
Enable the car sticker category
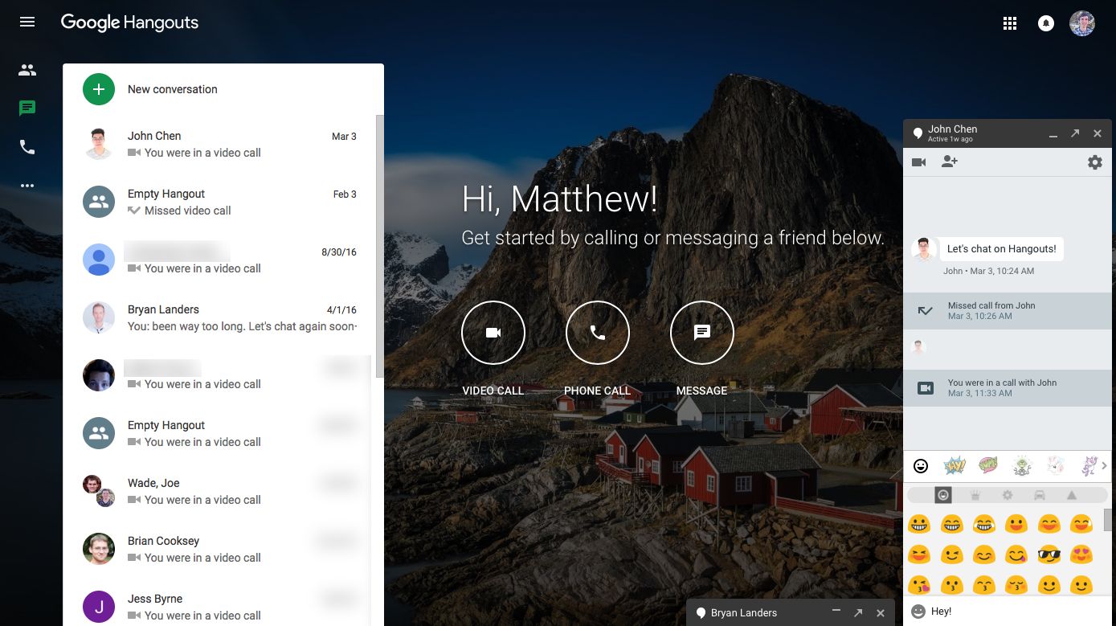click(x=1040, y=495)
